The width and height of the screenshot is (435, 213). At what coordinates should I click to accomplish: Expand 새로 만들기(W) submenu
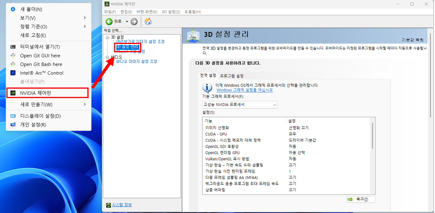(x=49, y=104)
